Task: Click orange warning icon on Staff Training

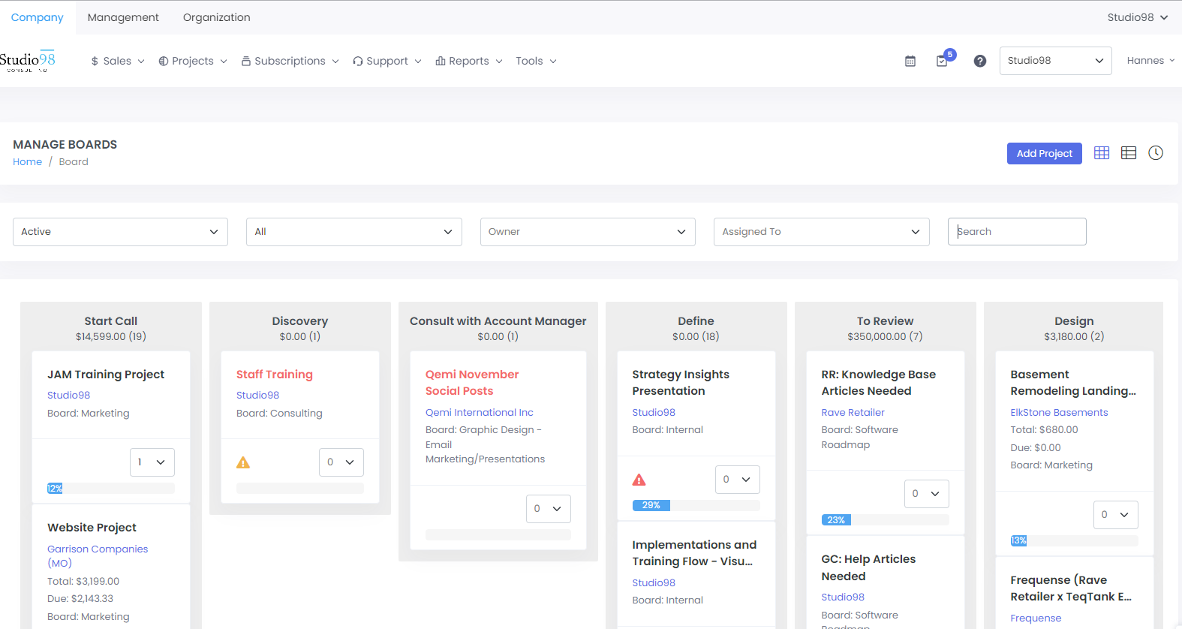Action: (x=243, y=463)
